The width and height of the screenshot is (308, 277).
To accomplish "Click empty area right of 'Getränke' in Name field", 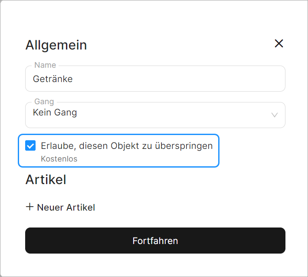I will 182,79.
